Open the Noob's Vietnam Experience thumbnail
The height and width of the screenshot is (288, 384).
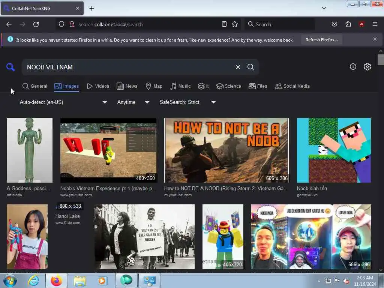point(108,150)
